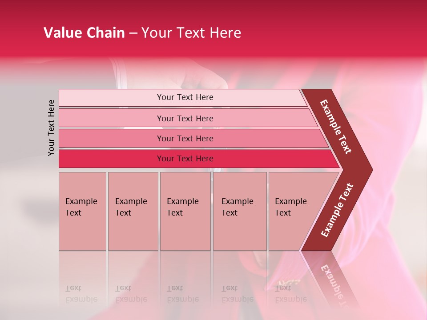Viewport: 427px width, 320px height.
Task: Click the lightest pink top Your Text Here bar
Action: pyautogui.click(x=183, y=97)
